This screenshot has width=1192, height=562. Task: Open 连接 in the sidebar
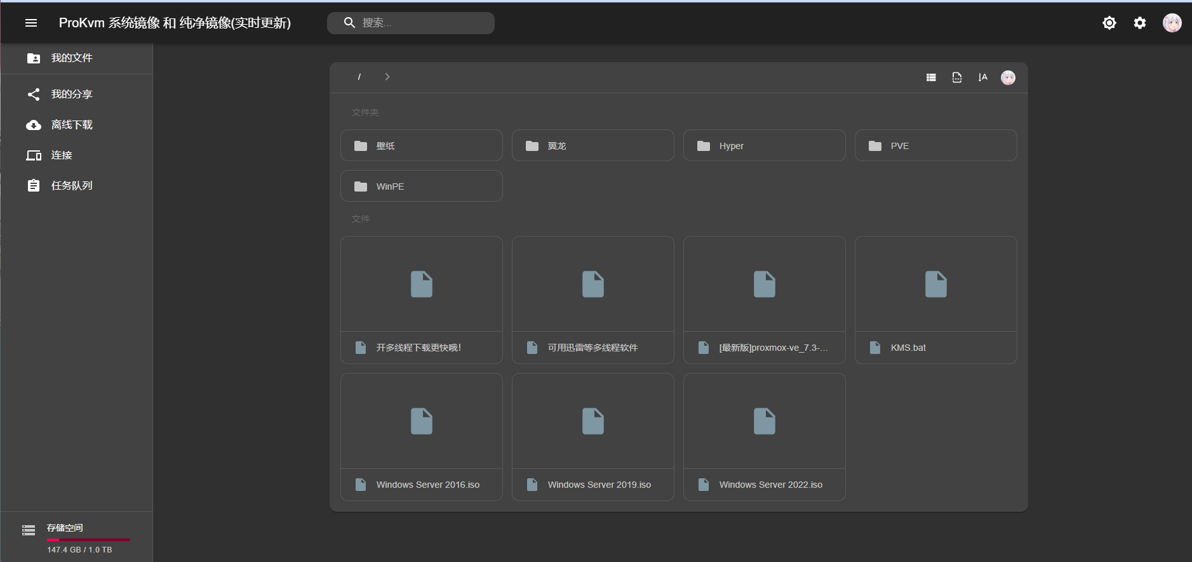(x=77, y=155)
